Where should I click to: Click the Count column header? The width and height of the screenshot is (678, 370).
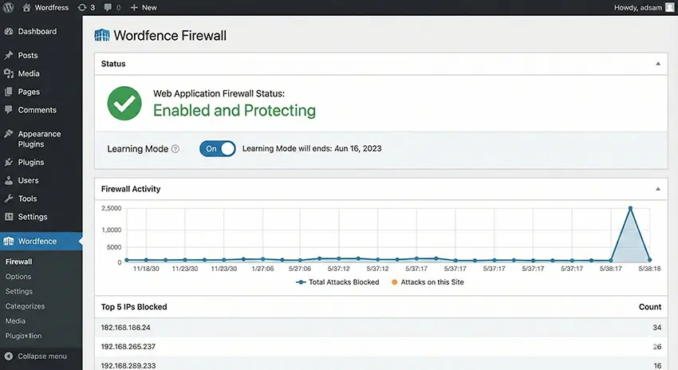coord(650,307)
